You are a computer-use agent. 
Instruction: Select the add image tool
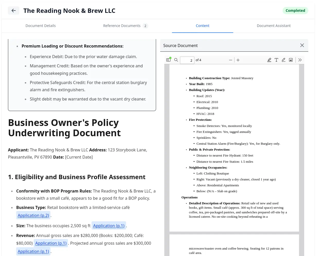point(291,60)
